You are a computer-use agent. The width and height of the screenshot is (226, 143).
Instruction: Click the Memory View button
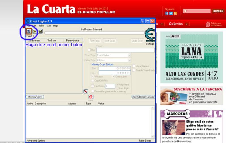(x=35, y=97)
